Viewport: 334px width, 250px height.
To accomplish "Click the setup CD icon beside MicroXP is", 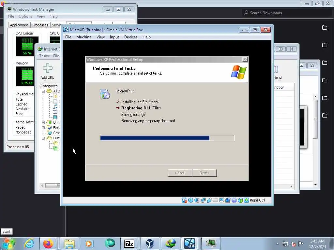I will click(x=105, y=94).
